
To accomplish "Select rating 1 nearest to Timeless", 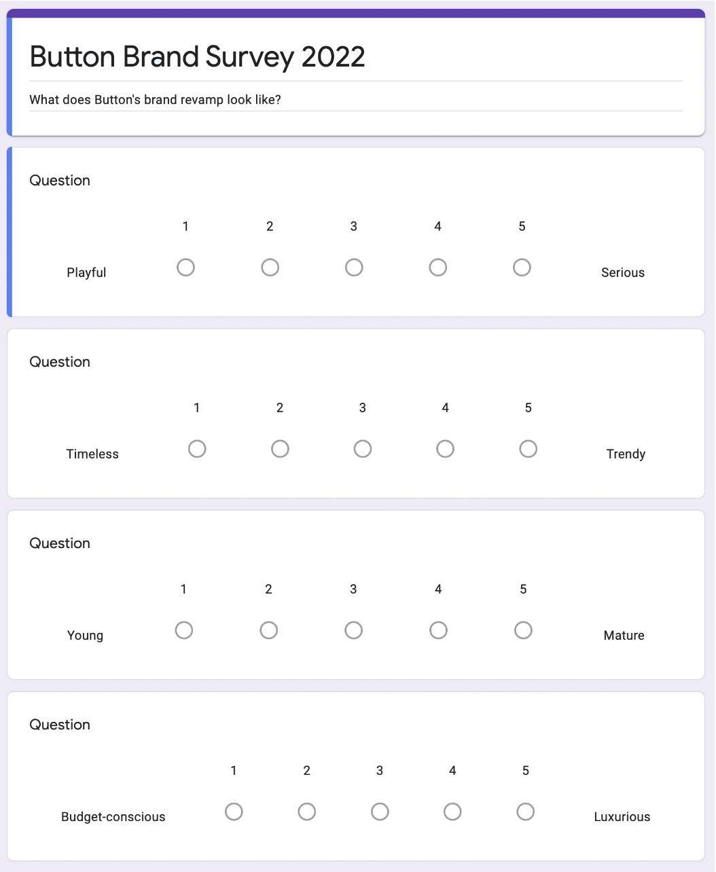I will point(197,449).
